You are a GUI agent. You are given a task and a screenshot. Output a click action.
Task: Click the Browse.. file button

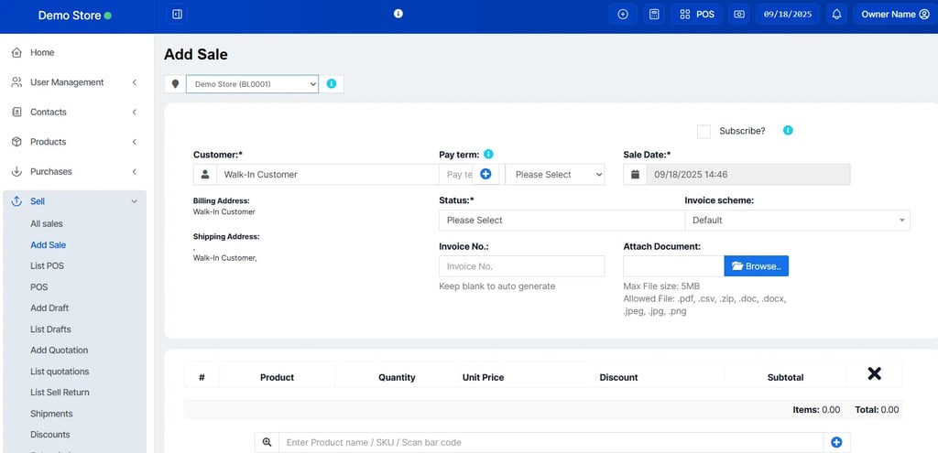[x=756, y=266]
